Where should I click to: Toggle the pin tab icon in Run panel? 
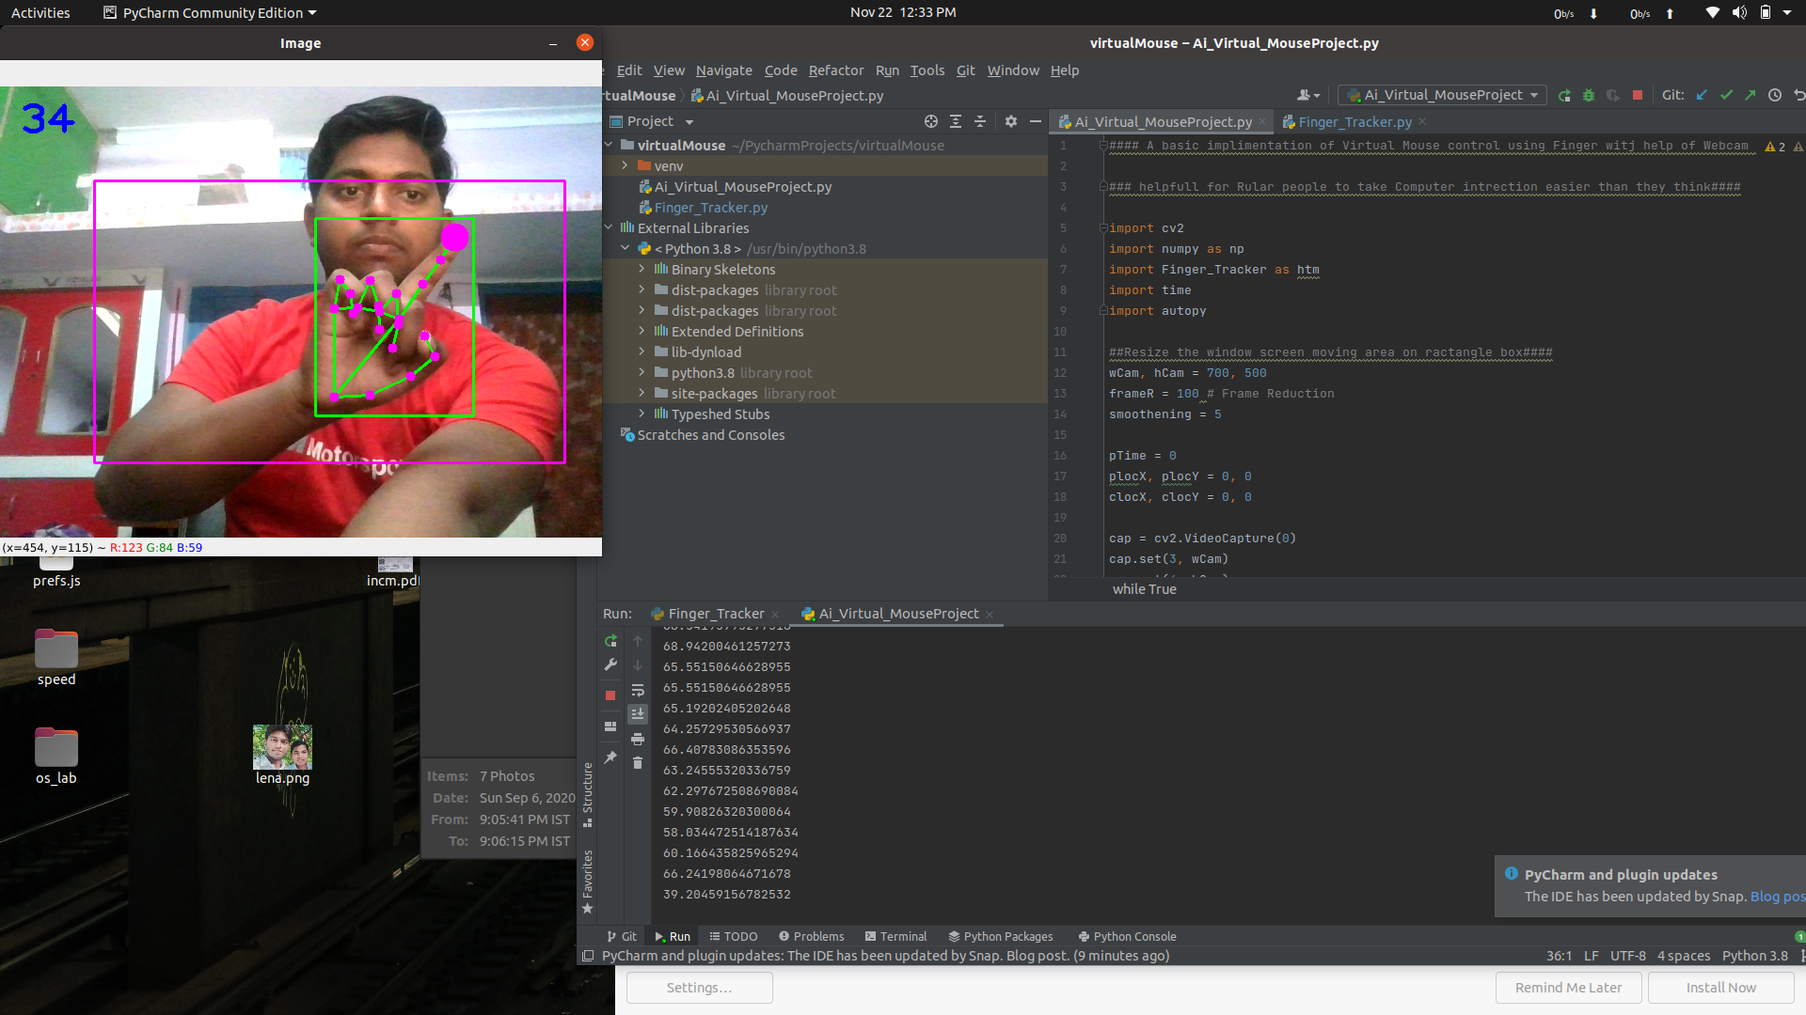tap(610, 758)
